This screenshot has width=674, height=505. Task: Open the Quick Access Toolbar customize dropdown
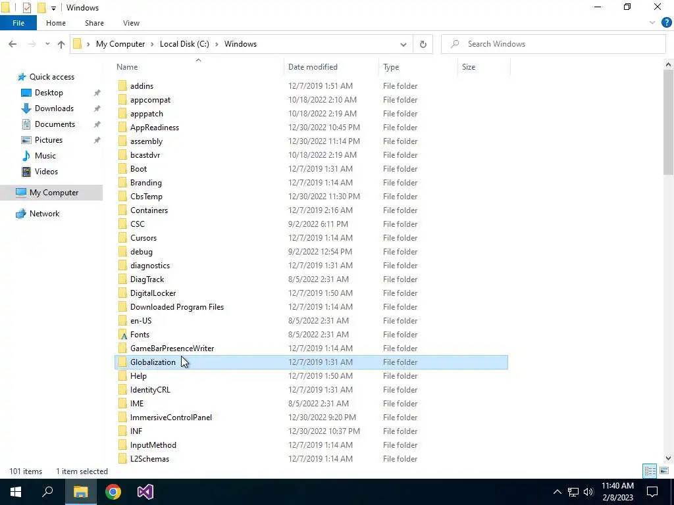pos(53,8)
